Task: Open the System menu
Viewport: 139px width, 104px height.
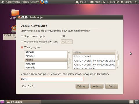Action: [x=35, y=2]
